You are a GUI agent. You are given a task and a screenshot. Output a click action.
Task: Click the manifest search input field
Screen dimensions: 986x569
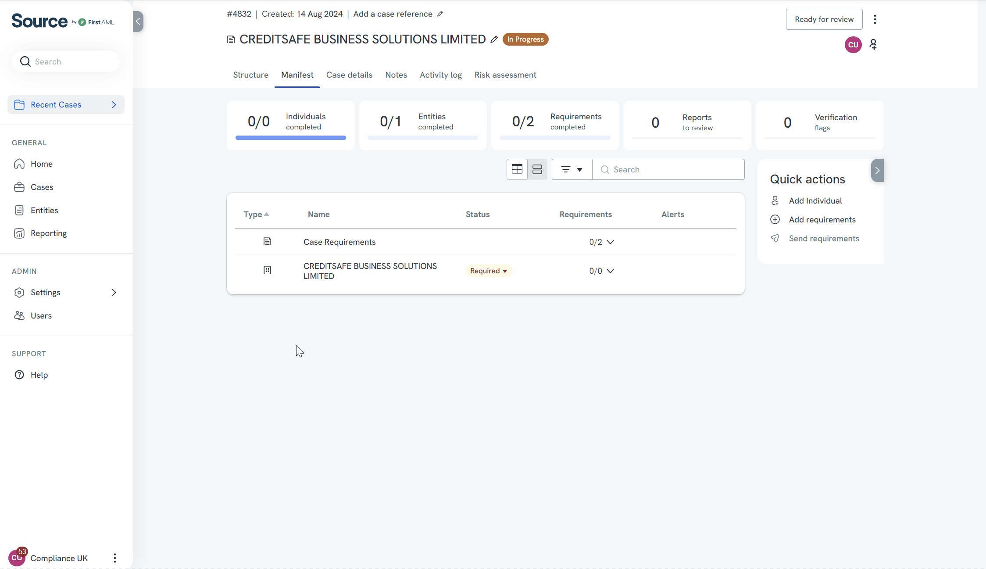(x=674, y=170)
